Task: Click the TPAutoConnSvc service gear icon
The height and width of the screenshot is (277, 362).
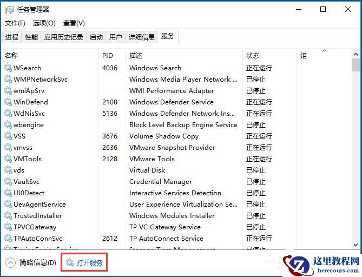Action: [x=8, y=238]
